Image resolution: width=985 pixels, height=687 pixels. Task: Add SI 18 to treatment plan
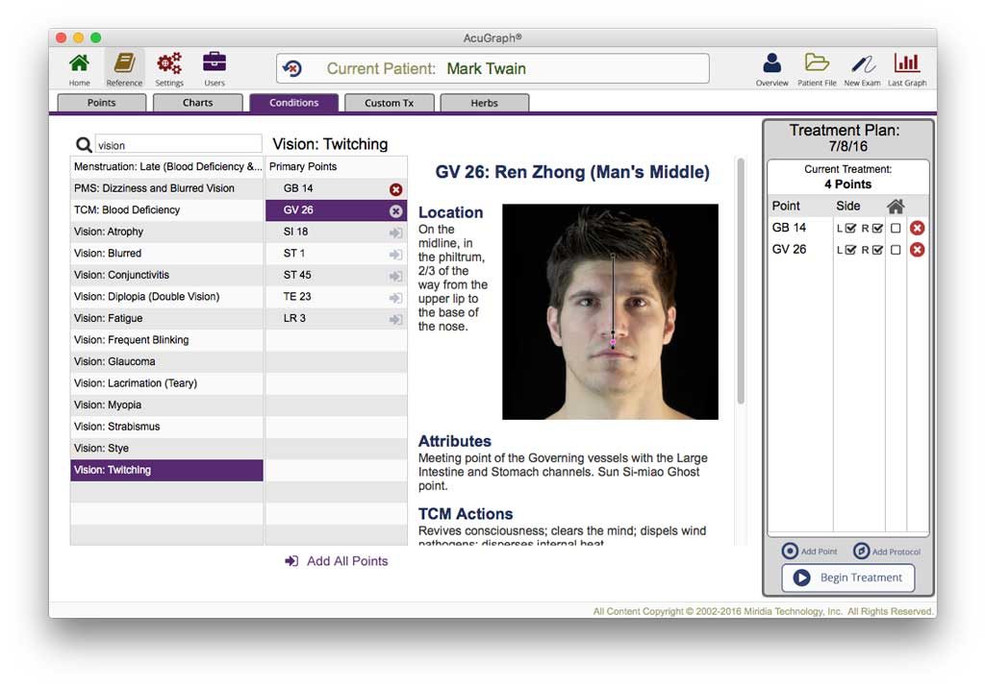pos(395,233)
